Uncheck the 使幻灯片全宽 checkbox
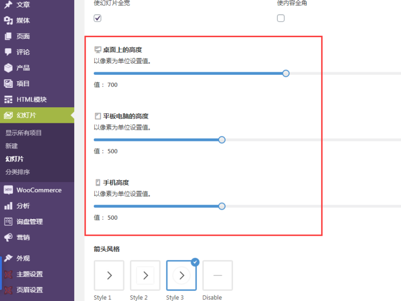Screen dimensions: 401x301 pyautogui.click(x=97, y=18)
